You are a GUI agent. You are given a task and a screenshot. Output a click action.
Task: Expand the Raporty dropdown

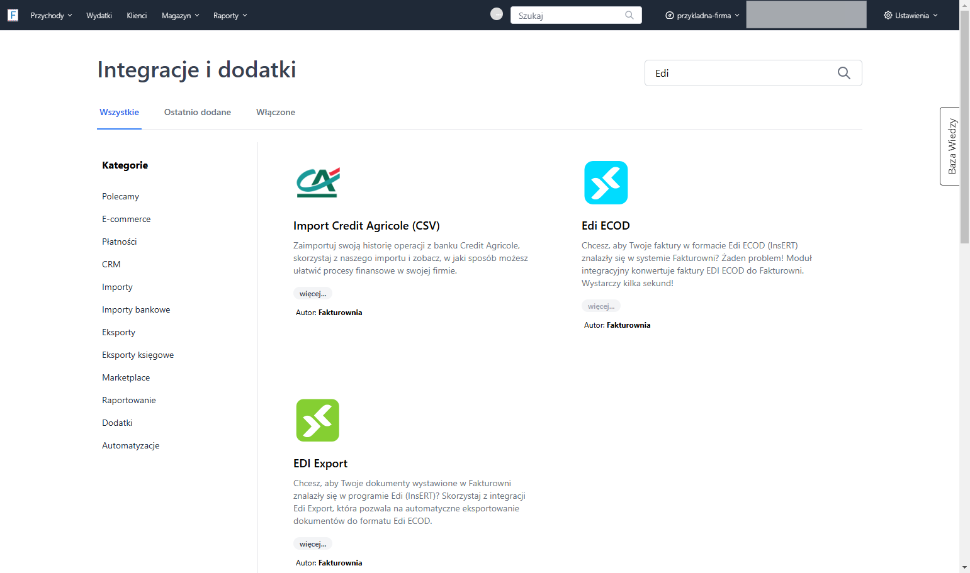pos(230,15)
